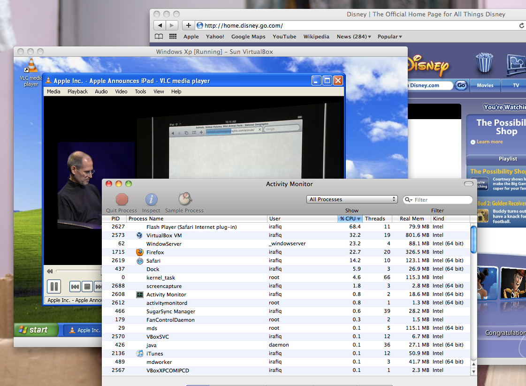
Task: Click the Activity Monitor toolbar toggle pill
Action: pyautogui.click(x=469, y=184)
